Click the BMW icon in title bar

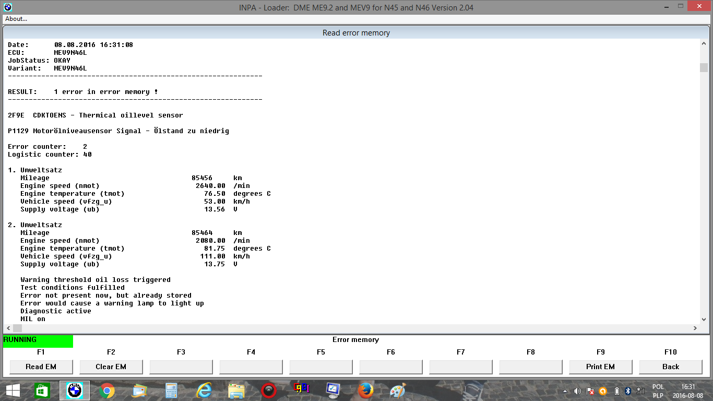click(x=7, y=7)
